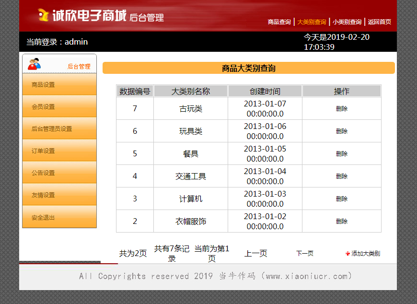Click the 后台管理 users icon
The width and height of the screenshot is (417, 304).
(x=35, y=64)
